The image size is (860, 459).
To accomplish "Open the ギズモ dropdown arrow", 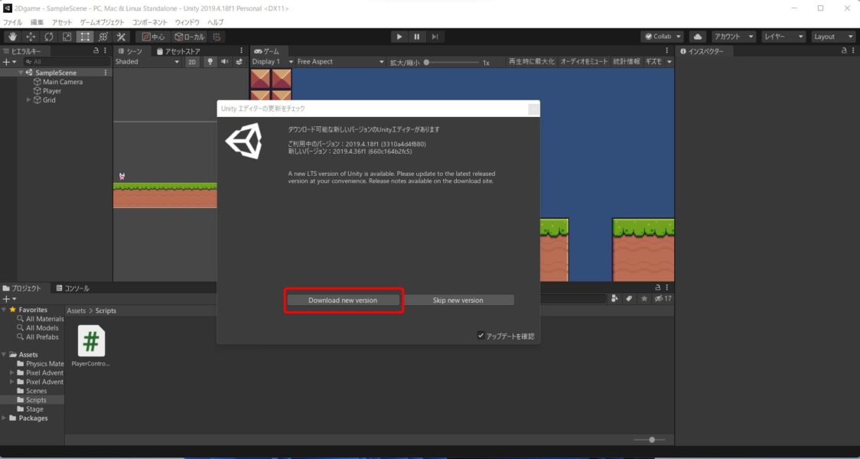I will click(669, 62).
